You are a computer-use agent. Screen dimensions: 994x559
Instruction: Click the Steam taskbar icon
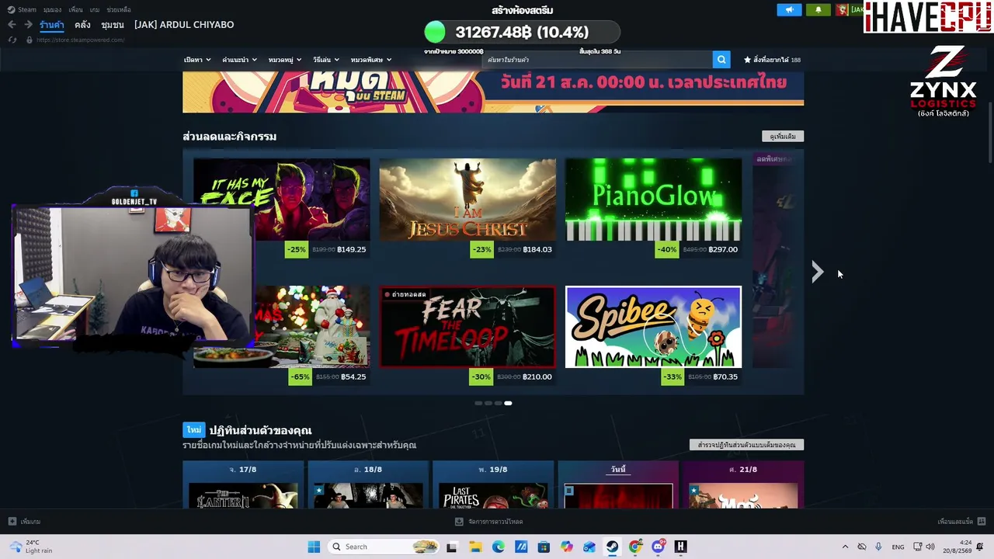tap(612, 547)
